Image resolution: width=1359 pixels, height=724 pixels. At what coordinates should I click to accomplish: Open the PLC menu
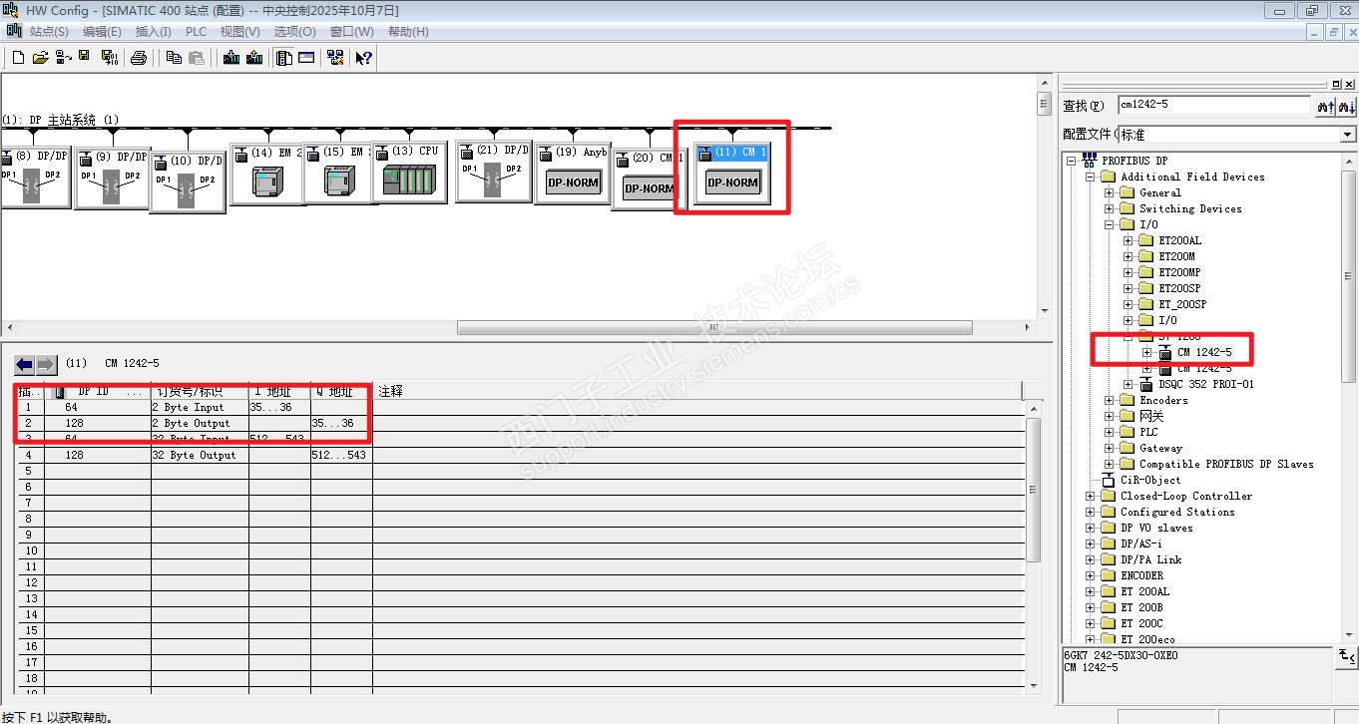click(x=196, y=32)
